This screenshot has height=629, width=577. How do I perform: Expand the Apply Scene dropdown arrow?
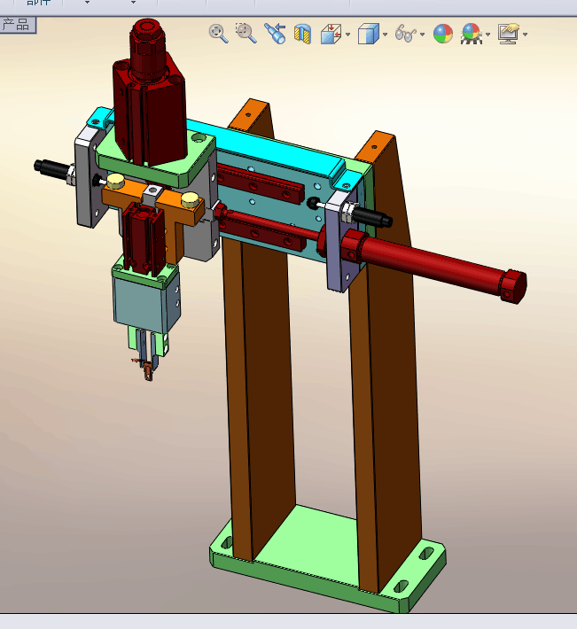[x=487, y=35]
